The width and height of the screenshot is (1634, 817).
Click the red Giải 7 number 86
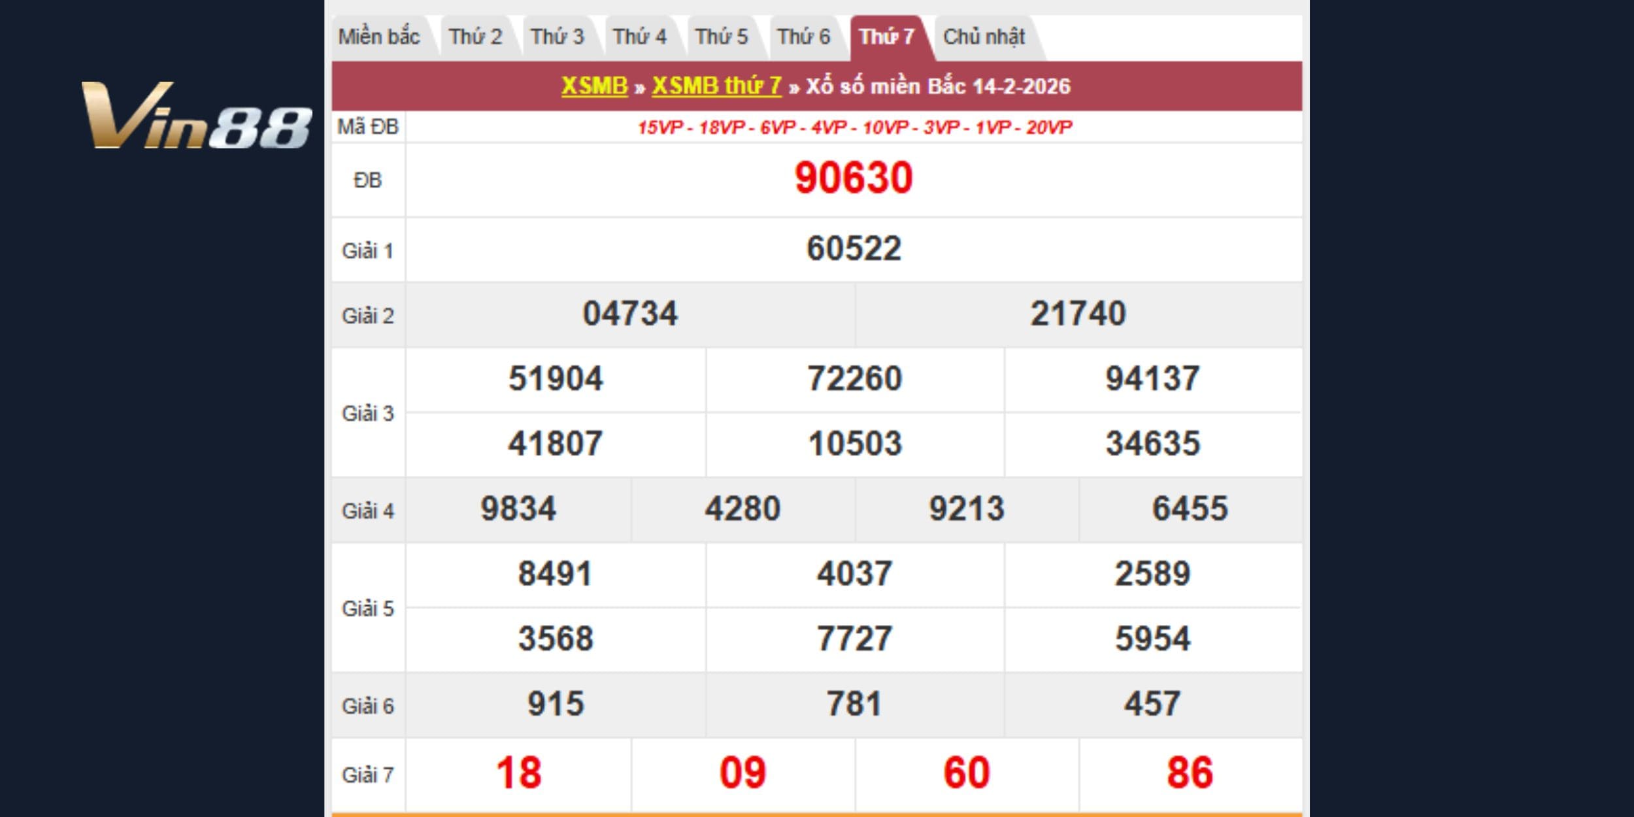[1190, 773]
